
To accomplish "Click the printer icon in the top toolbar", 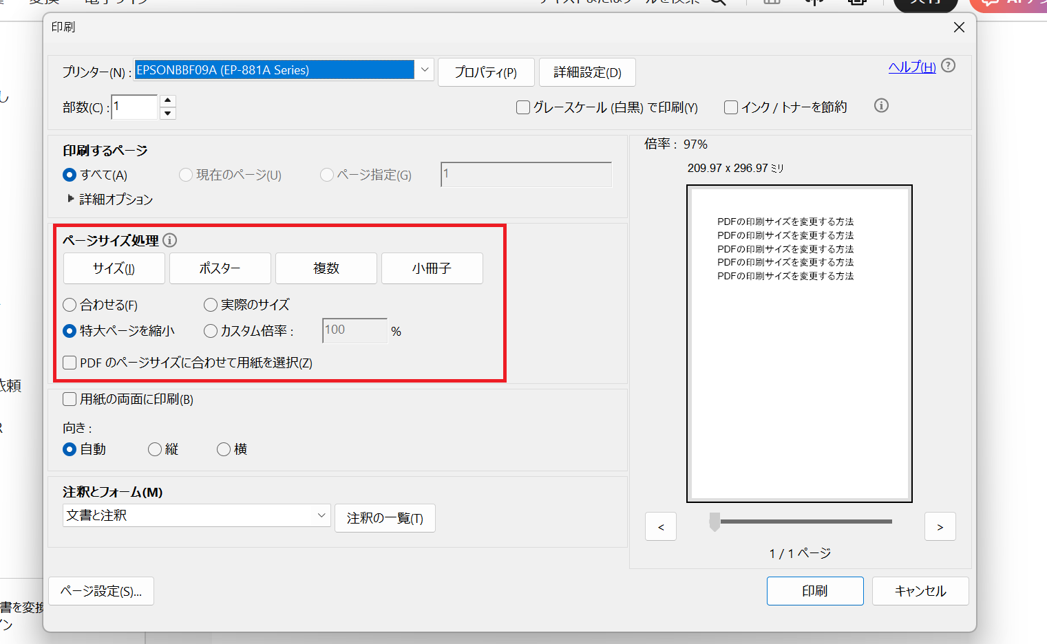I will (x=856, y=3).
